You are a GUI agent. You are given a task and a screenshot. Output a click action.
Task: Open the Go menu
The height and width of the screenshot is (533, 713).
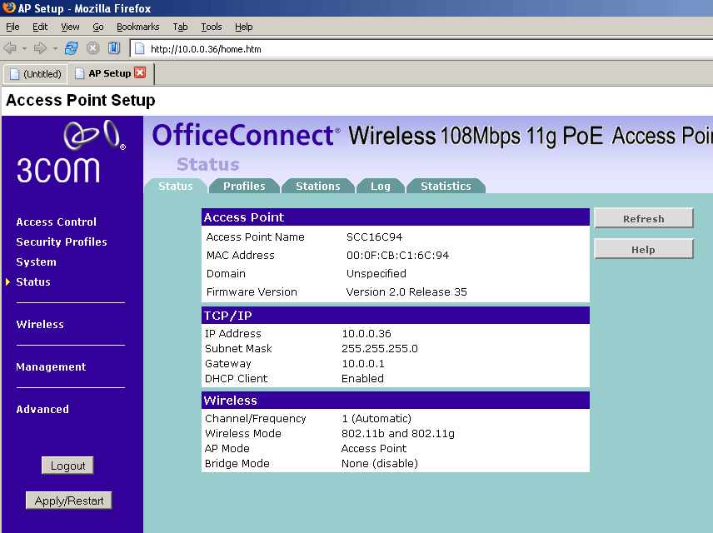click(x=98, y=27)
